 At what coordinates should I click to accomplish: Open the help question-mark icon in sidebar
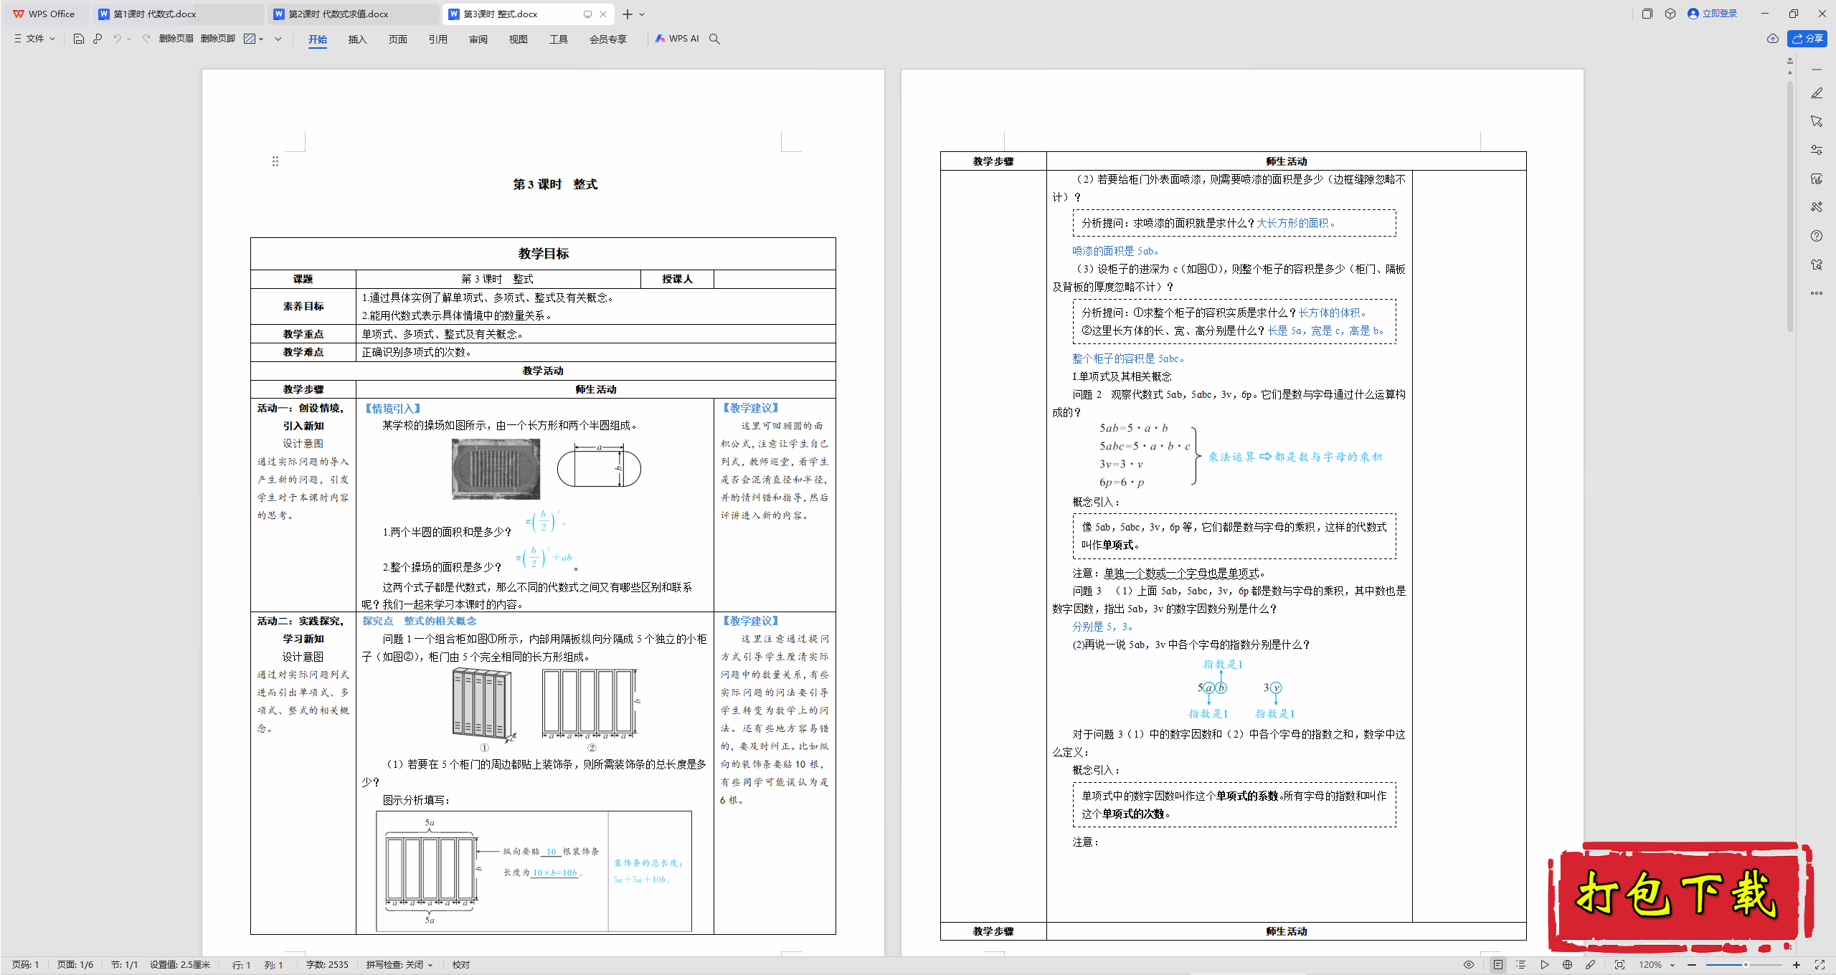1816,236
